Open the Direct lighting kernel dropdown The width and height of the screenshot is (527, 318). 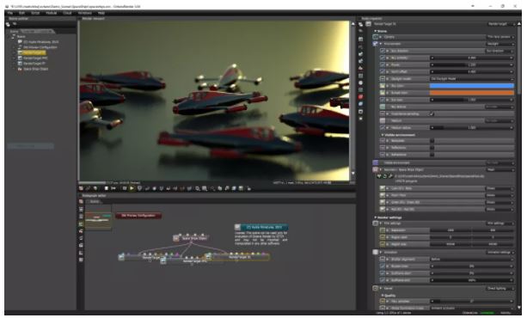pos(500,289)
